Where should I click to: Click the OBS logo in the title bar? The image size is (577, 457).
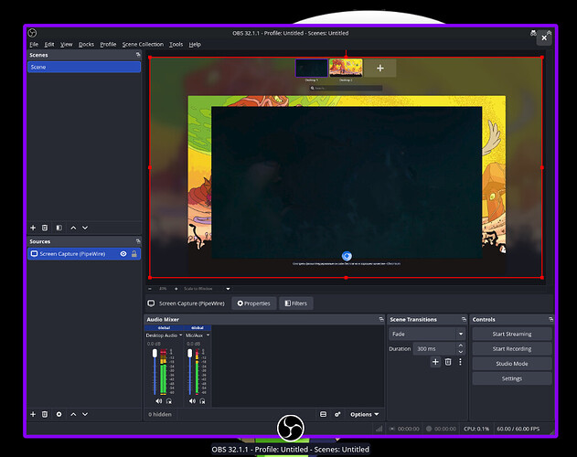[x=32, y=33]
